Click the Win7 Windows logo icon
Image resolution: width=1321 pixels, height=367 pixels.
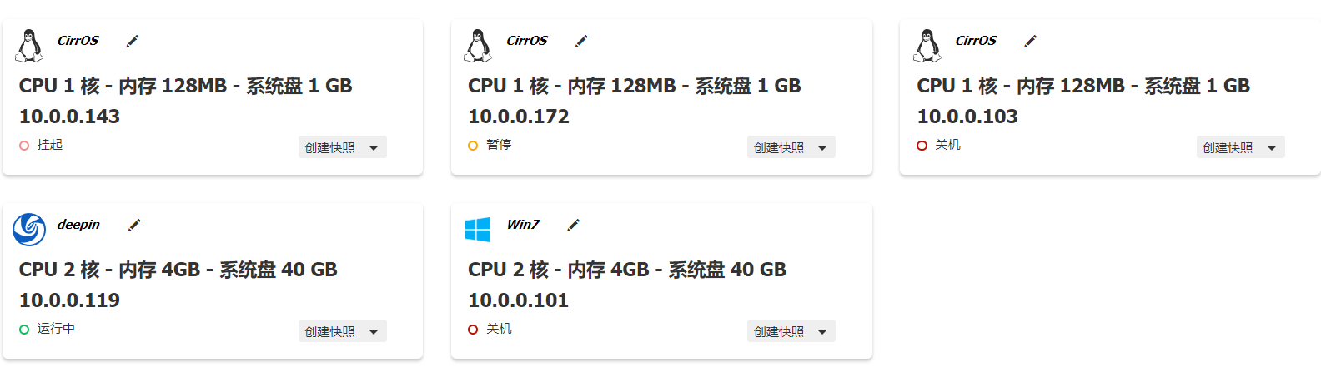click(x=478, y=230)
